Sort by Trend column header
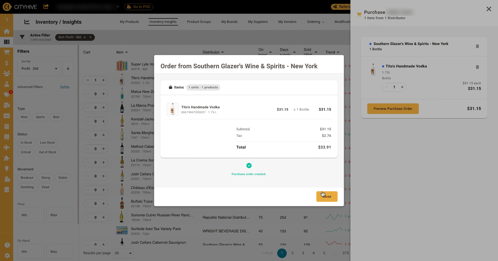 332,52
